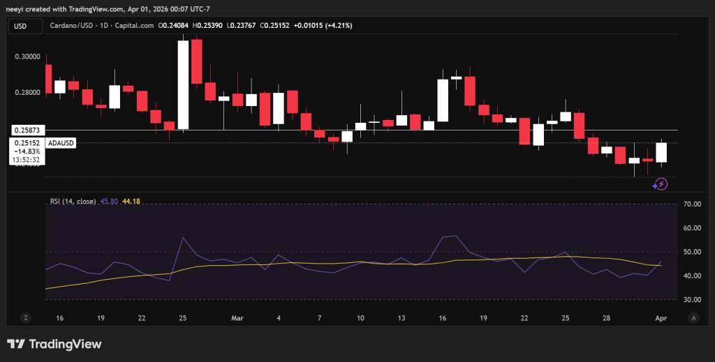The width and height of the screenshot is (715, 362).
Task: Click the yellow RSI average value 44.18
Action: point(131,202)
